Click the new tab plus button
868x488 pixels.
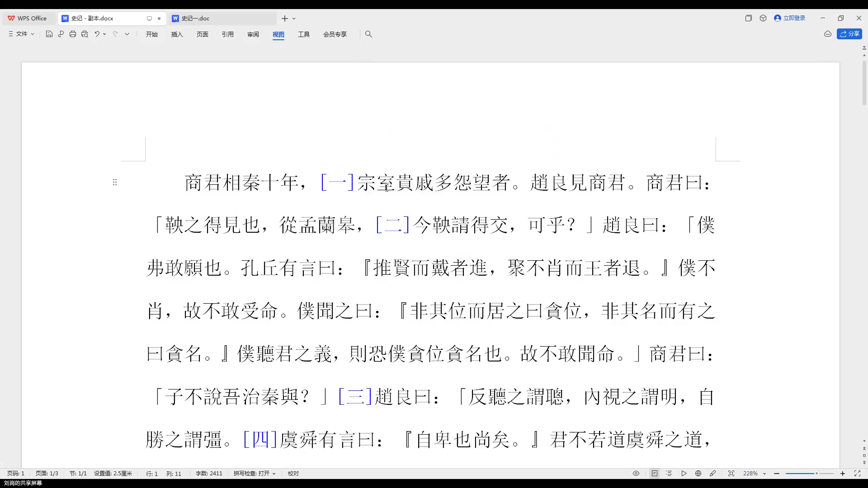284,19
